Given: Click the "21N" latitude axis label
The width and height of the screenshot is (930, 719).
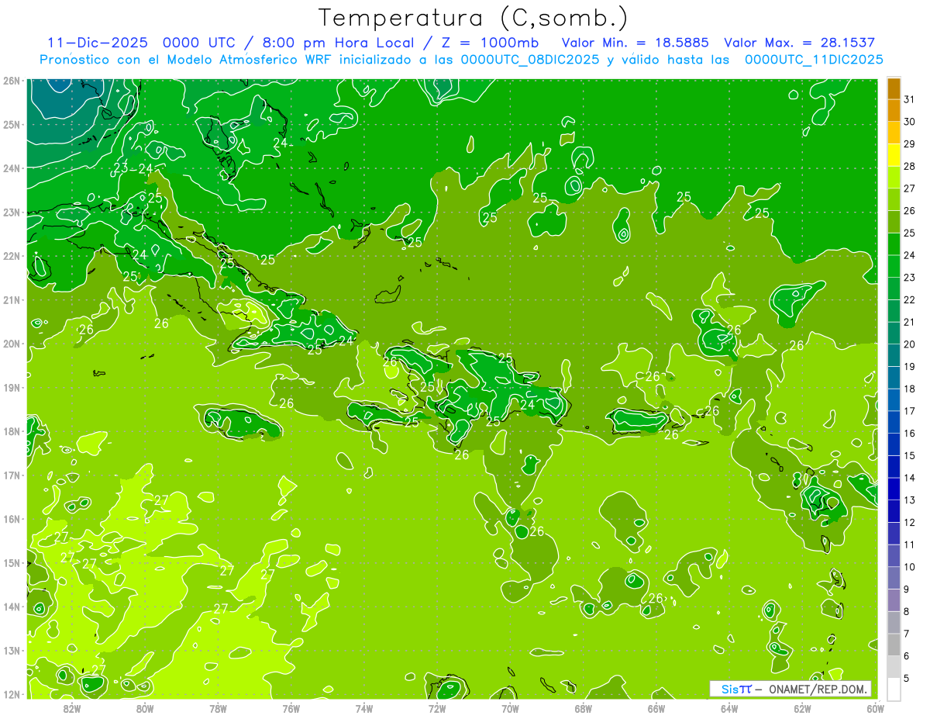Looking at the screenshot, I should coord(11,299).
